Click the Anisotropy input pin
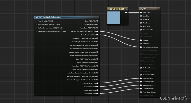Image resolution: width=191 pixels, height=103 pixels. [141, 26]
